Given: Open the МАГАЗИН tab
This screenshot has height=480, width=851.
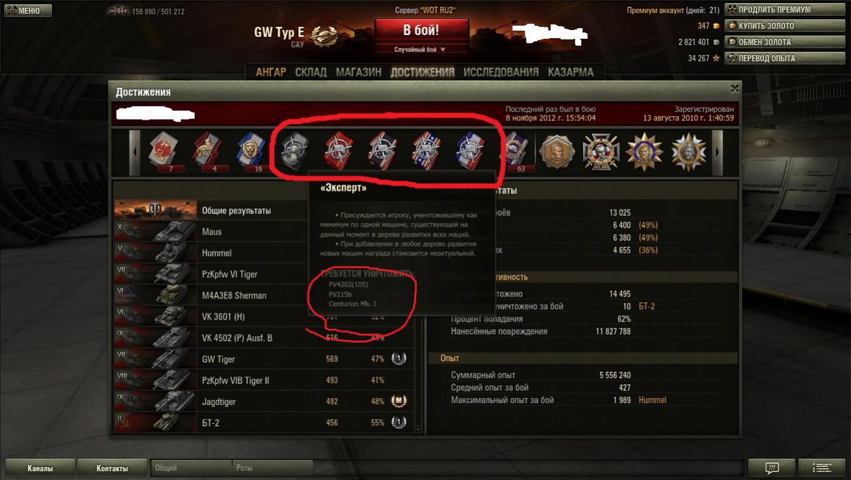Looking at the screenshot, I should pos(358,72).
